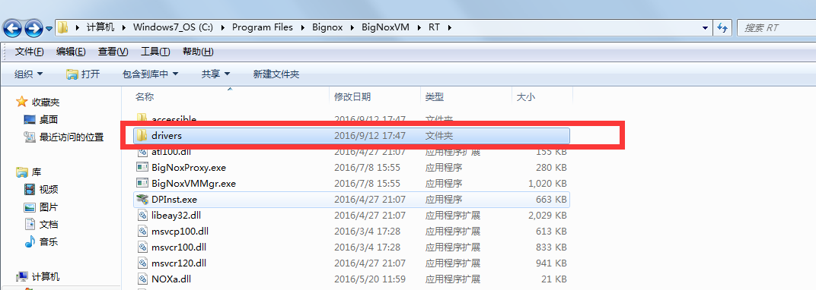Sort by 类型 column header

[435, 96]
